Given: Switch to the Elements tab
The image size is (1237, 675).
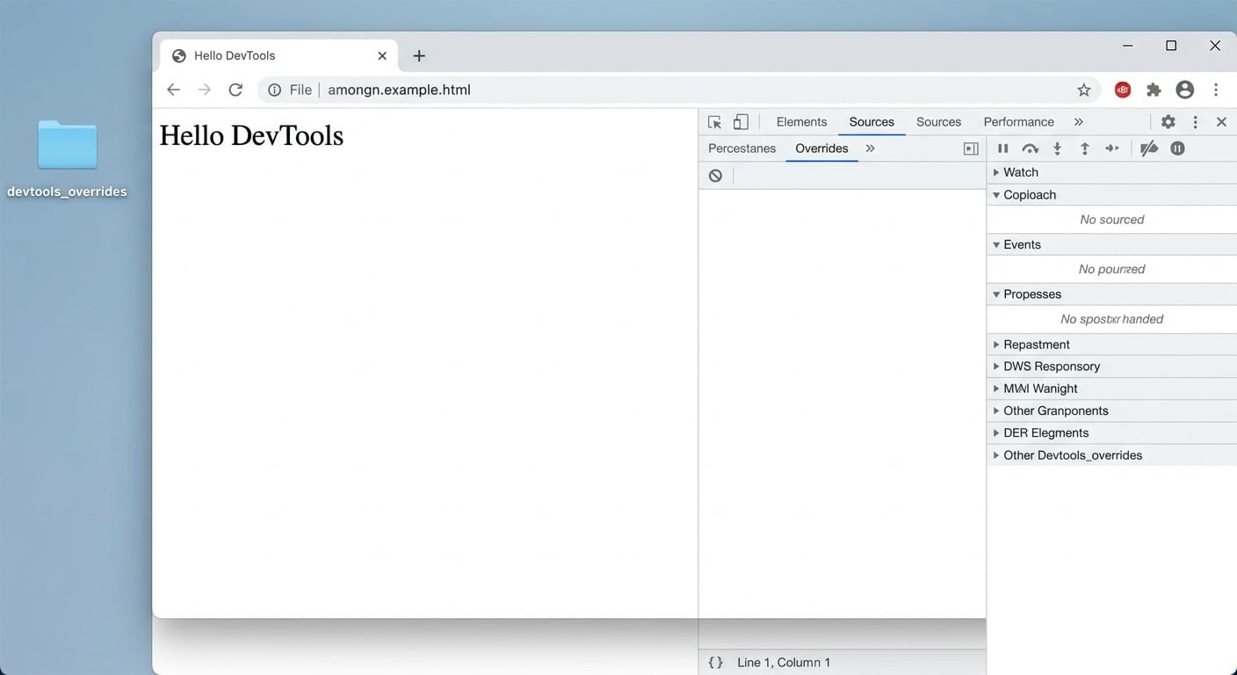Looking at the screenshot, I should [801, 122].
